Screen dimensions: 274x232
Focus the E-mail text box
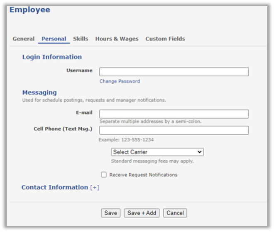174,114
